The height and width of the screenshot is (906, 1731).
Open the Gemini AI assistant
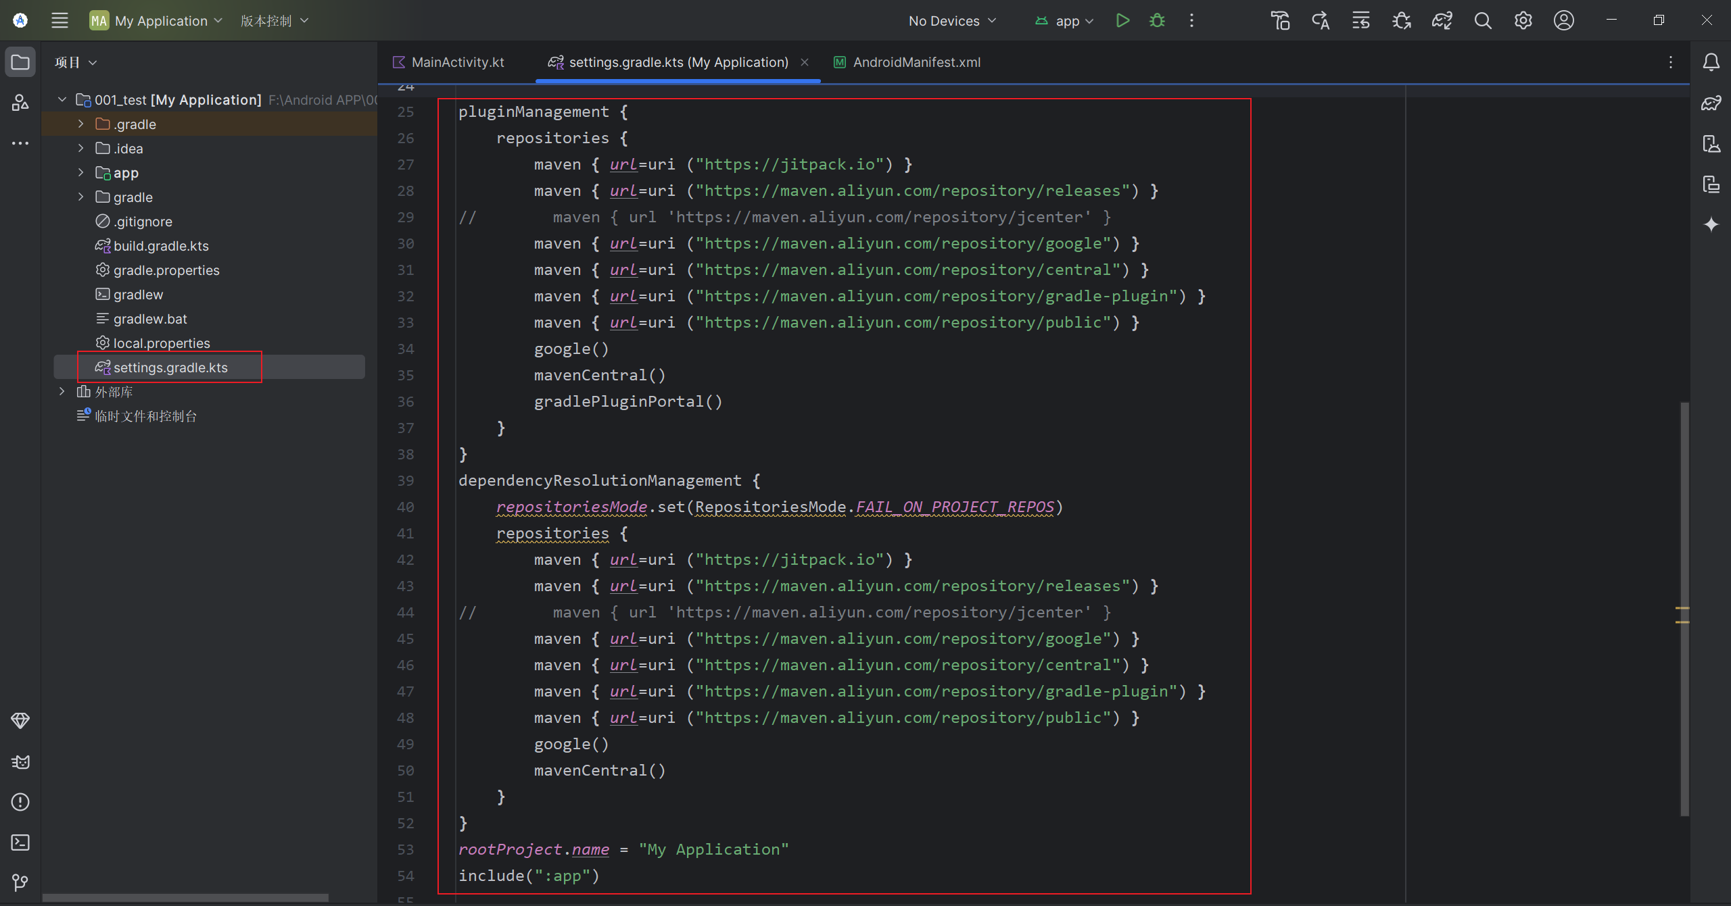click(x=1711, y=224)
